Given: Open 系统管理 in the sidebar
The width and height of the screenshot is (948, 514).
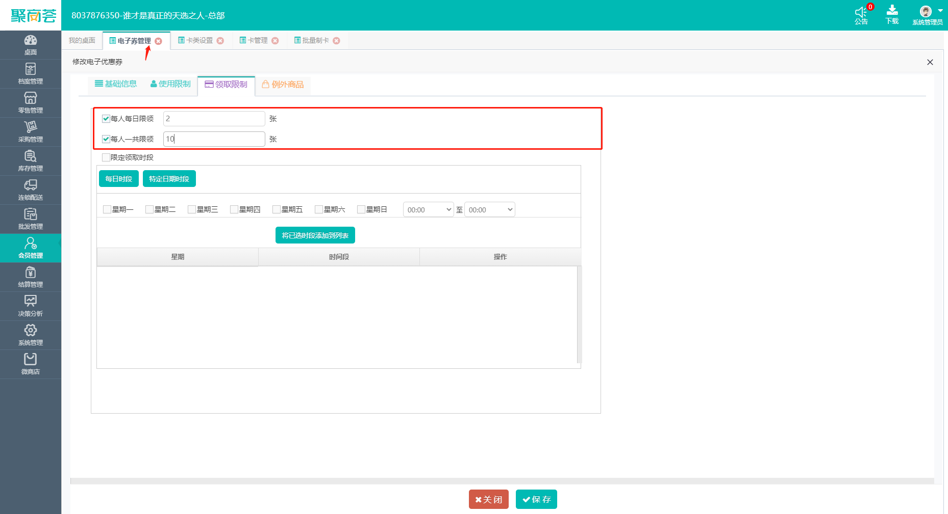Looking at the screenshot, I should (31, 335).
